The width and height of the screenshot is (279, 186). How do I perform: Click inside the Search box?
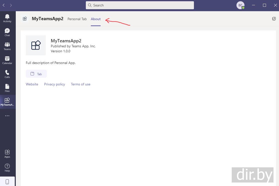point(140,5)
